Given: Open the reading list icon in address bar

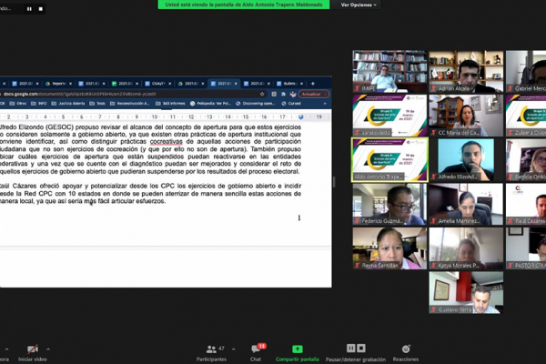Looking at the screenshot, I should point(274,94).
